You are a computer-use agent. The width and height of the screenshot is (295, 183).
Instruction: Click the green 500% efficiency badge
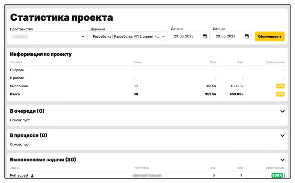(277, 176)
